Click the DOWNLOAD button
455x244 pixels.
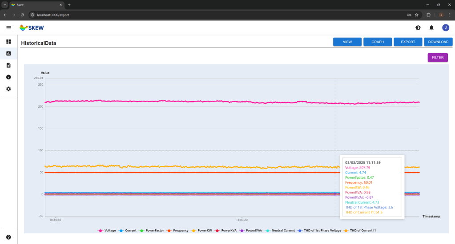tap(438, 42)
